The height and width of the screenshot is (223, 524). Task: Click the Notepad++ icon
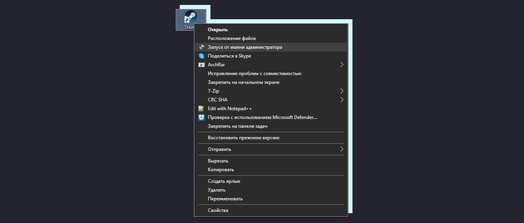tap(201, 108)
